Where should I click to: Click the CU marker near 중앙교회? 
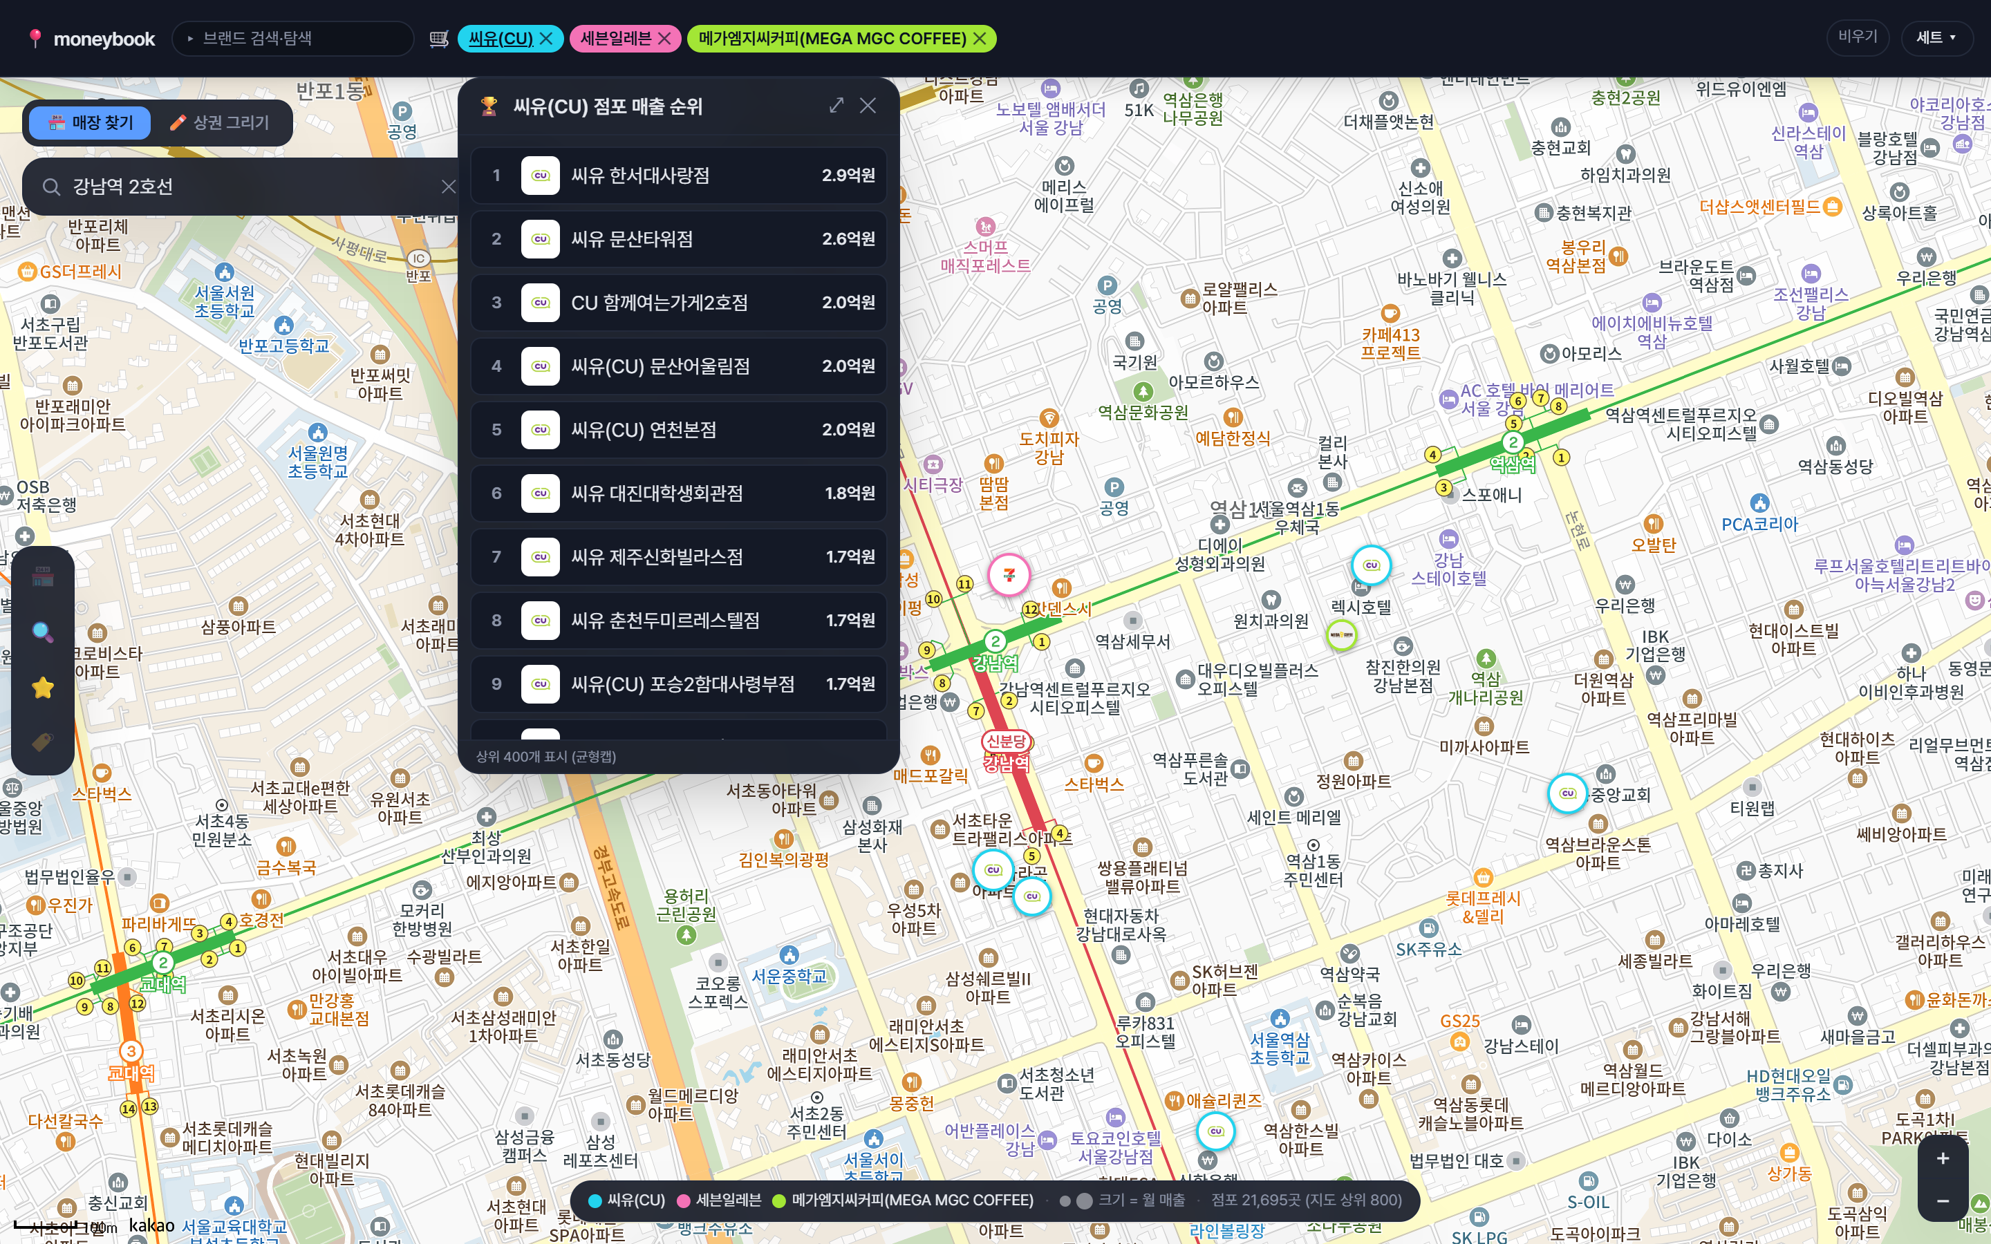[1567, 794]
